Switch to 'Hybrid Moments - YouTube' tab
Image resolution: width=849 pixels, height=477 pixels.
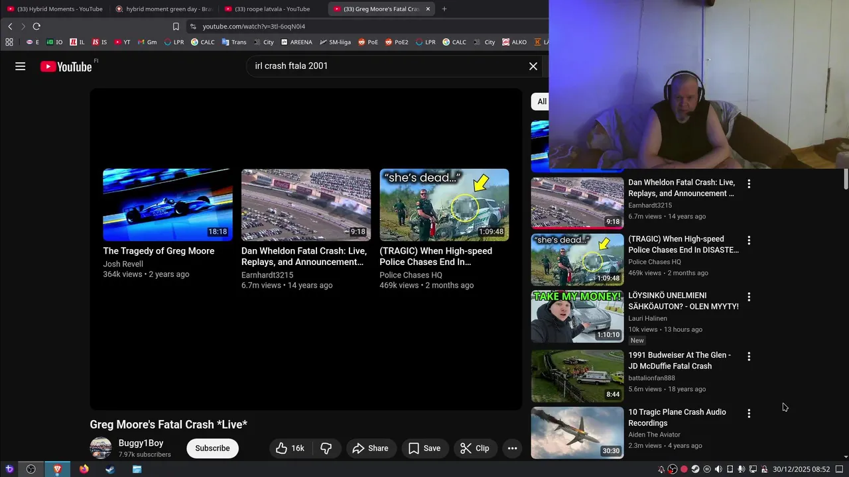click(x=54, y=9)
